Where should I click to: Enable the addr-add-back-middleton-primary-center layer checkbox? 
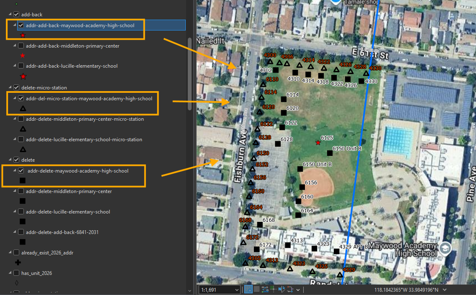21,46
